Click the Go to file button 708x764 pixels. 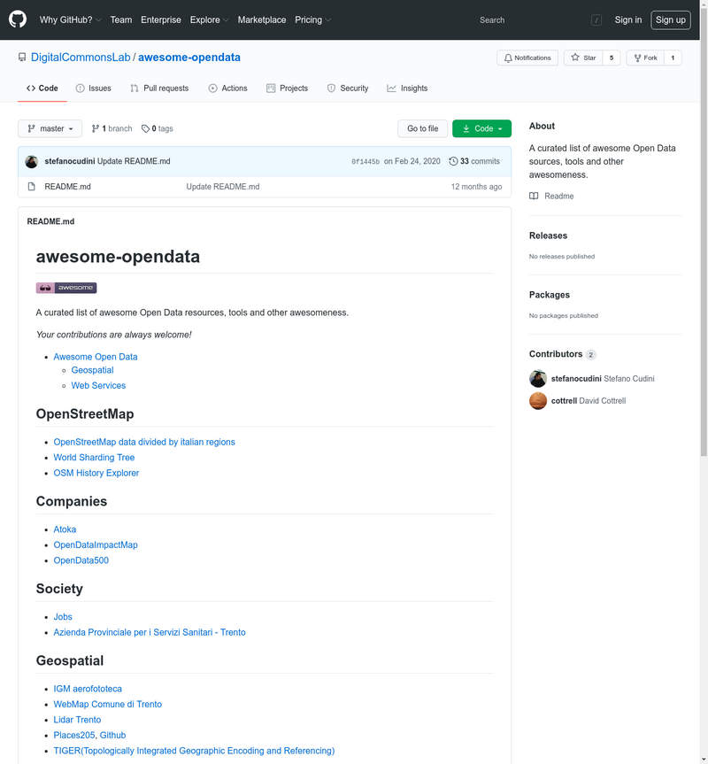tap(423, 128)
